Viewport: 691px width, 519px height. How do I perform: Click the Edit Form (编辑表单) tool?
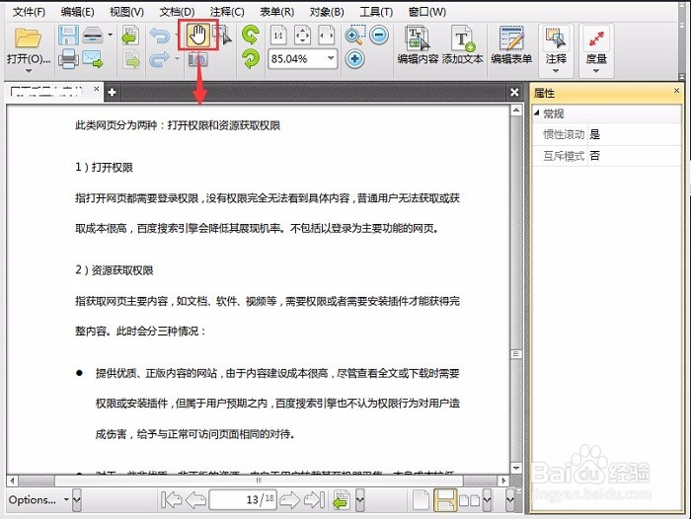pyautogui.click(x=511, y=45)
